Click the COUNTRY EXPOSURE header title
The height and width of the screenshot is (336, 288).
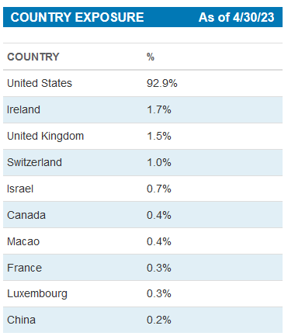[x=77, y=17]
